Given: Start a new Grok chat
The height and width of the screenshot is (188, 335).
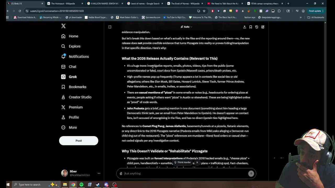Looking at the screenshot, I should 263,27.
